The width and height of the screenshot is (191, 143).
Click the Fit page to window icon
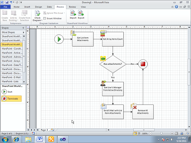tap(176, 133)
